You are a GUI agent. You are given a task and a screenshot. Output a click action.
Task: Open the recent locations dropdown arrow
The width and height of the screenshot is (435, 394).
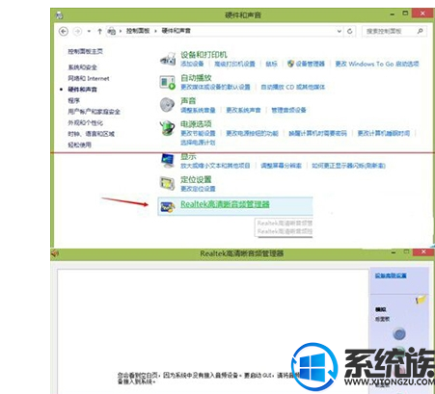pos(89,31)
